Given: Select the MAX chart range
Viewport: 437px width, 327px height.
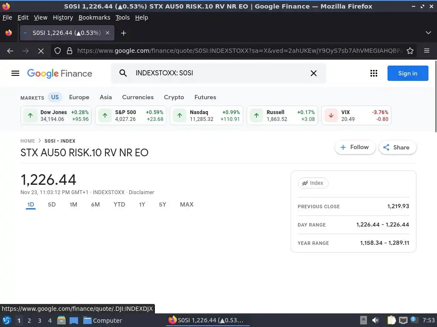Looking at the screenshot, I should pos(187,205).
